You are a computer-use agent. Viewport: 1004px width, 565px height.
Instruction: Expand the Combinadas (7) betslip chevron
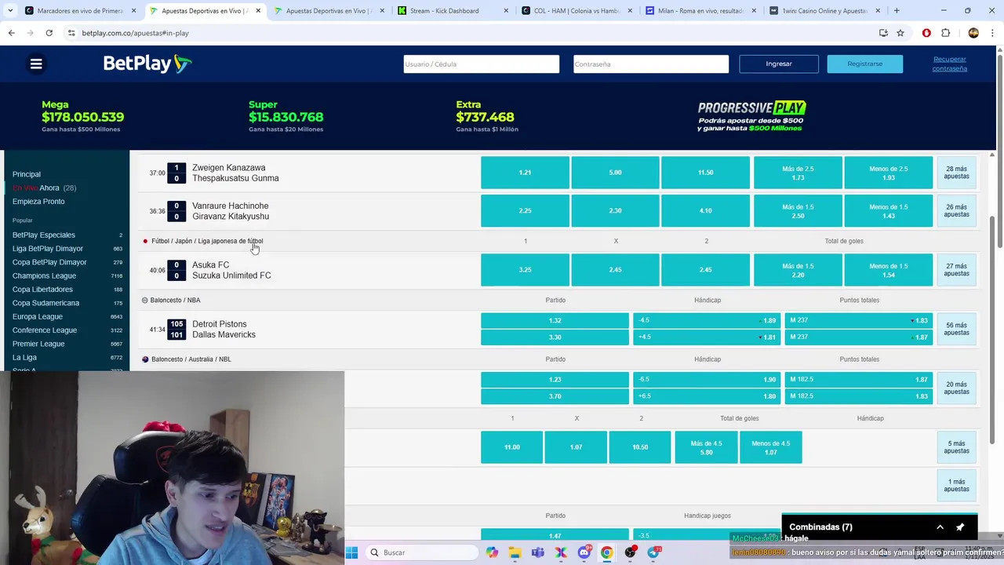(x=940, y=527)
